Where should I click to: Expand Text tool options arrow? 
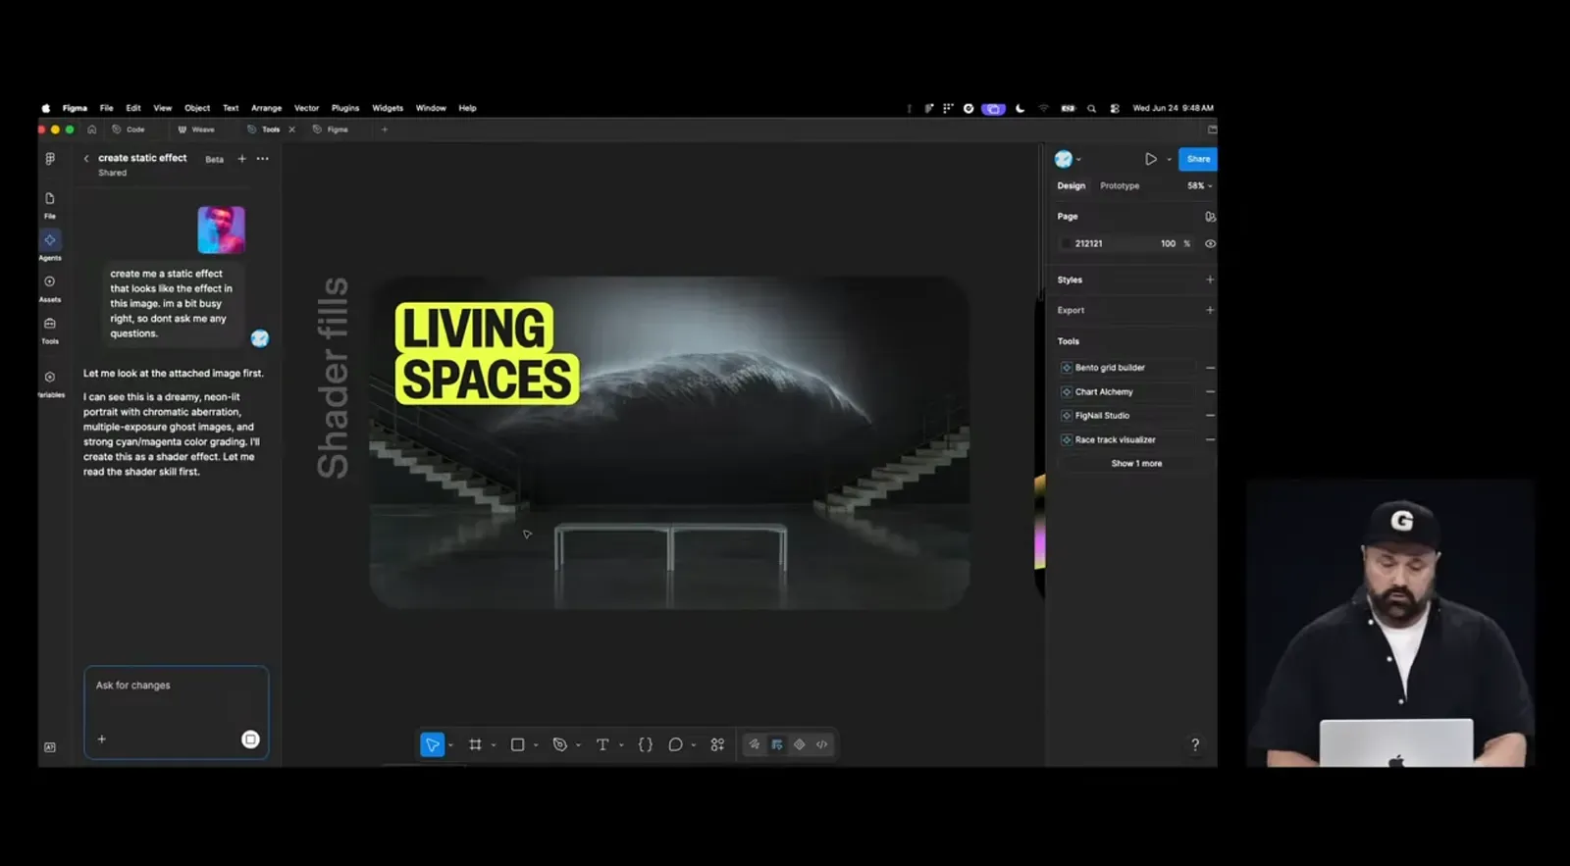point(621,745)
